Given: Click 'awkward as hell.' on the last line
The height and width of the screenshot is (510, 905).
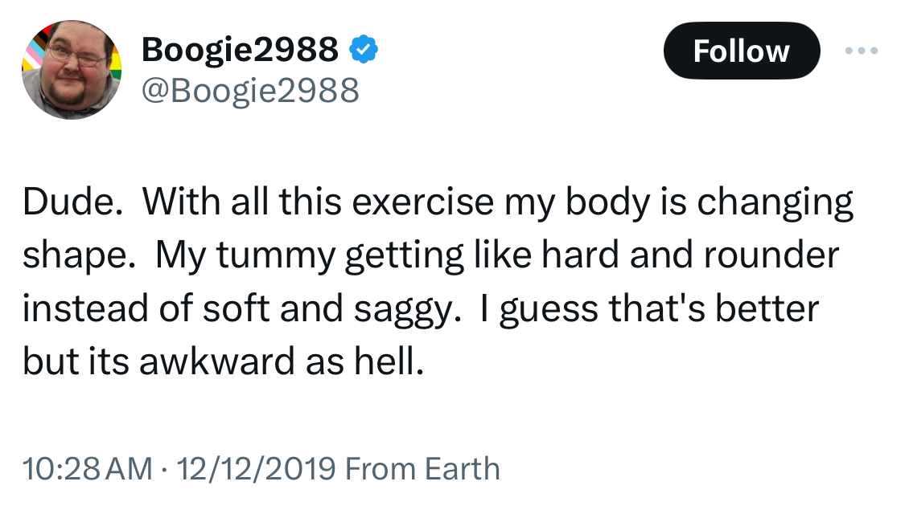Looking at the screenshot, I should tap(282, 362).
